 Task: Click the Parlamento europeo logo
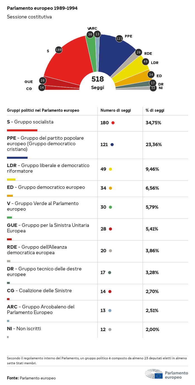pos(167,374)
